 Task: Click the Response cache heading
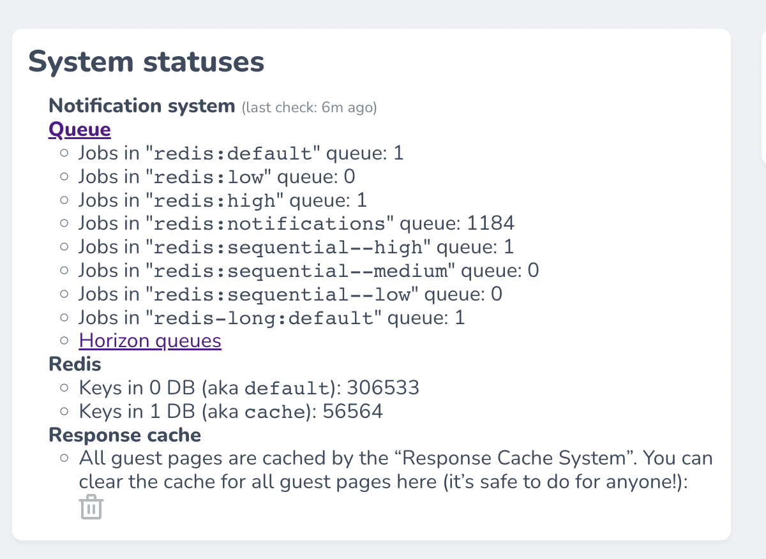click(125, 435)
